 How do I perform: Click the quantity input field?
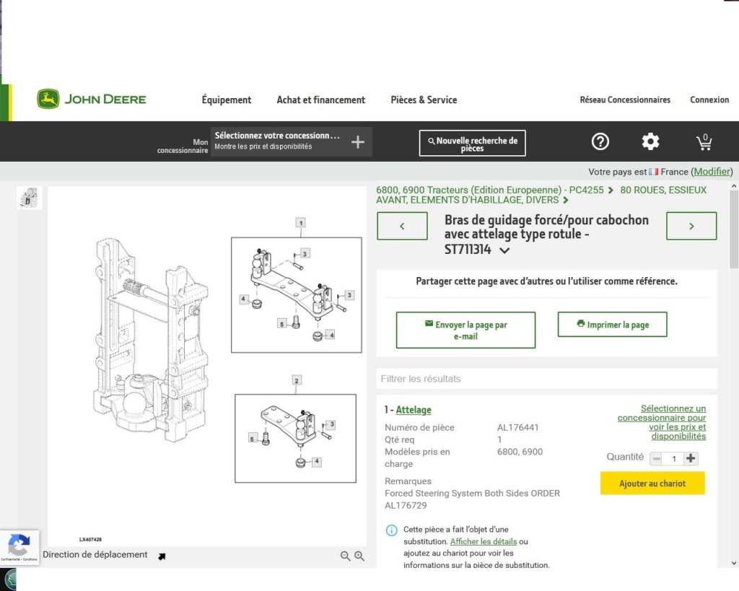(673, 458)
